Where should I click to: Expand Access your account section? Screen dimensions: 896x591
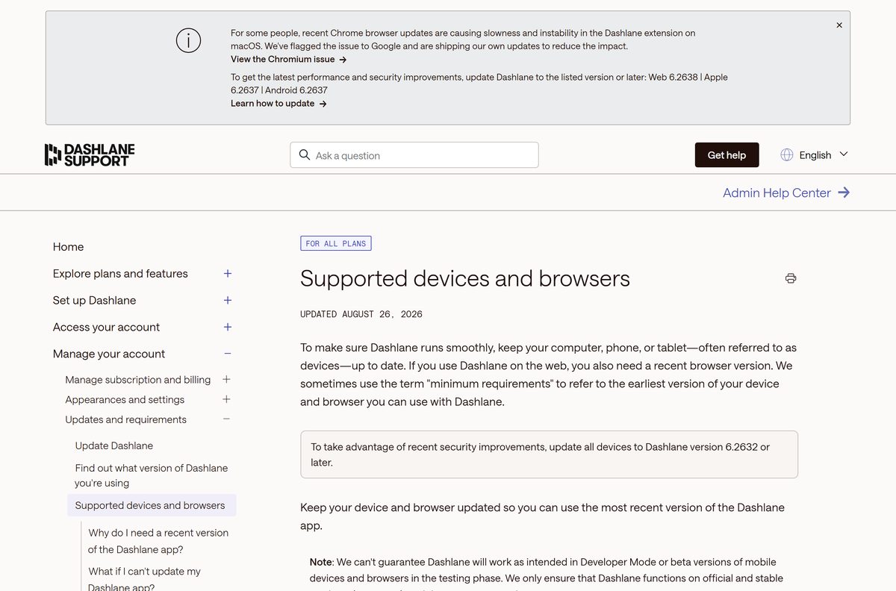pos(228,327)
